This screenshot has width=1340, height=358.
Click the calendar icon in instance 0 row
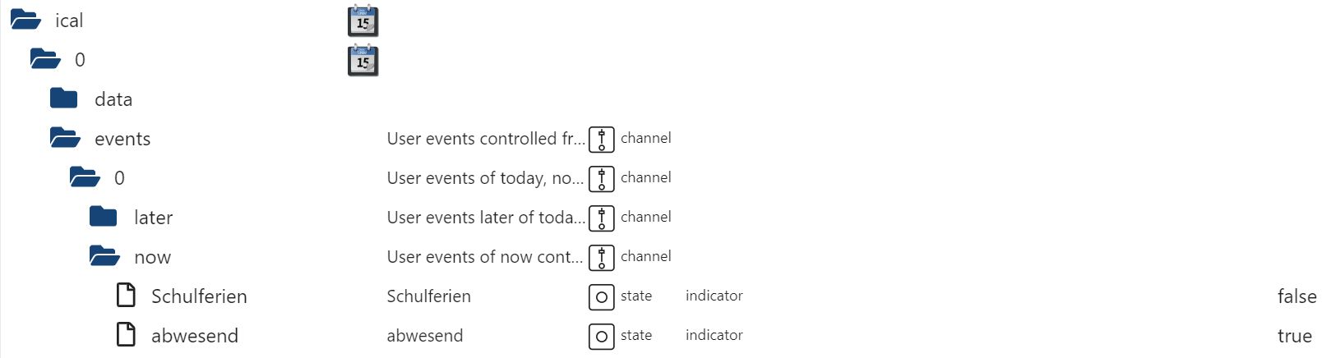coord(363,60)
